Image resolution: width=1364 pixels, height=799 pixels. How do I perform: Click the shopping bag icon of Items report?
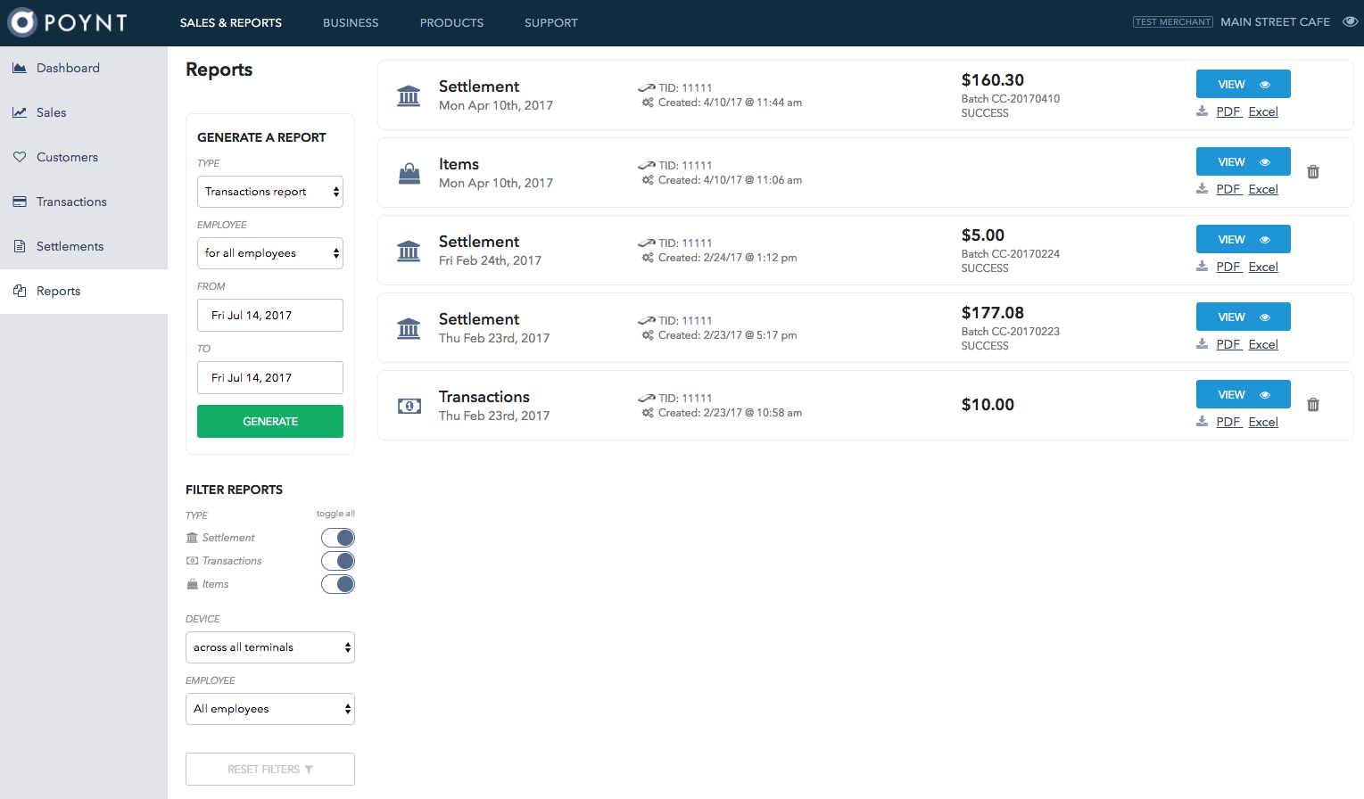coord(409,173)
